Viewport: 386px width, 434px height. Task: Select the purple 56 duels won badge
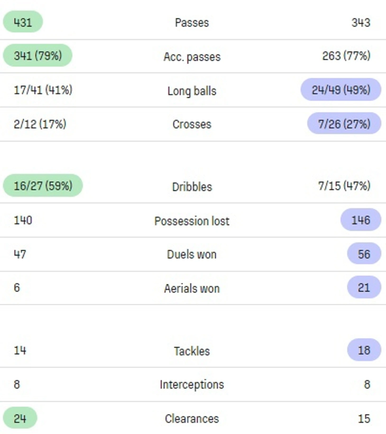(x=364, y=254)
